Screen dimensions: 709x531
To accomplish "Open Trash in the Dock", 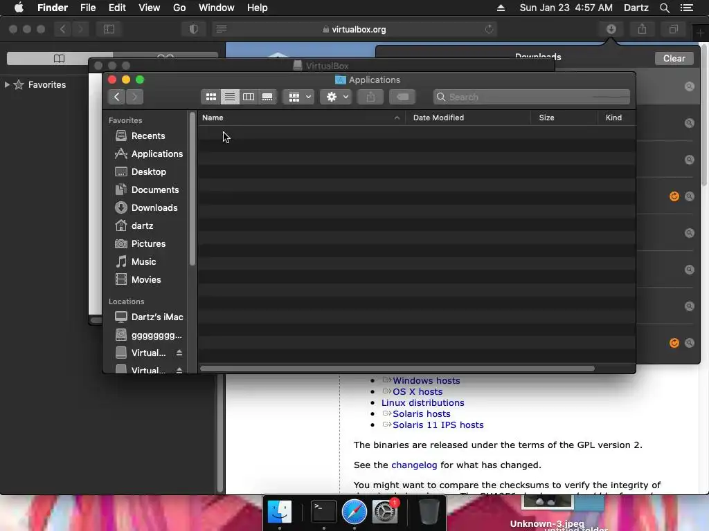I will (x=428, y=512).
